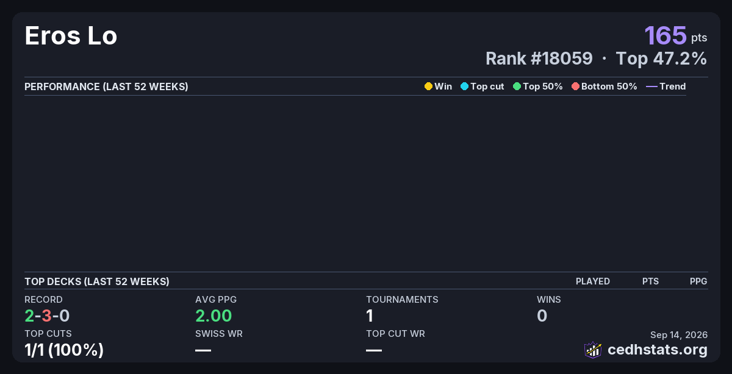Click the cedhstats.org logo icon
This screenshot has height=374, width=732.
pyautogui.click(x=593, y=350)
